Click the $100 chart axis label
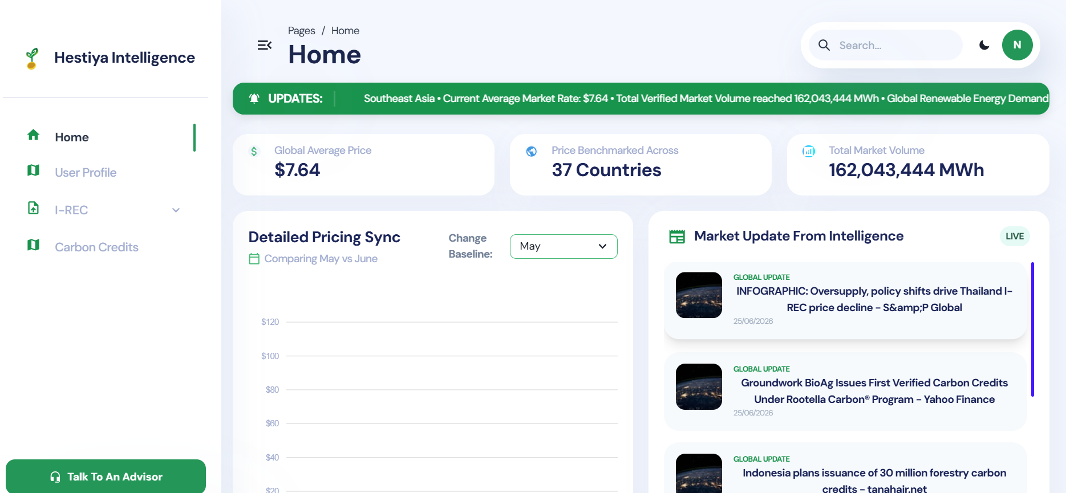 tap(270, 356)
